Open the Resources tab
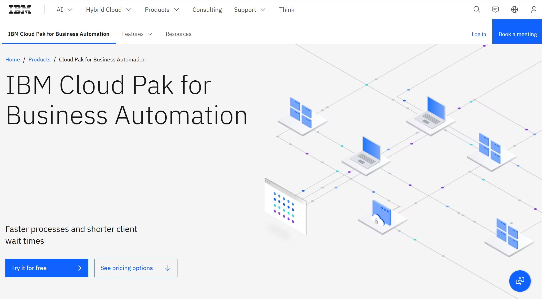Viewport: 542px width, 299px height. coord(178,34)
